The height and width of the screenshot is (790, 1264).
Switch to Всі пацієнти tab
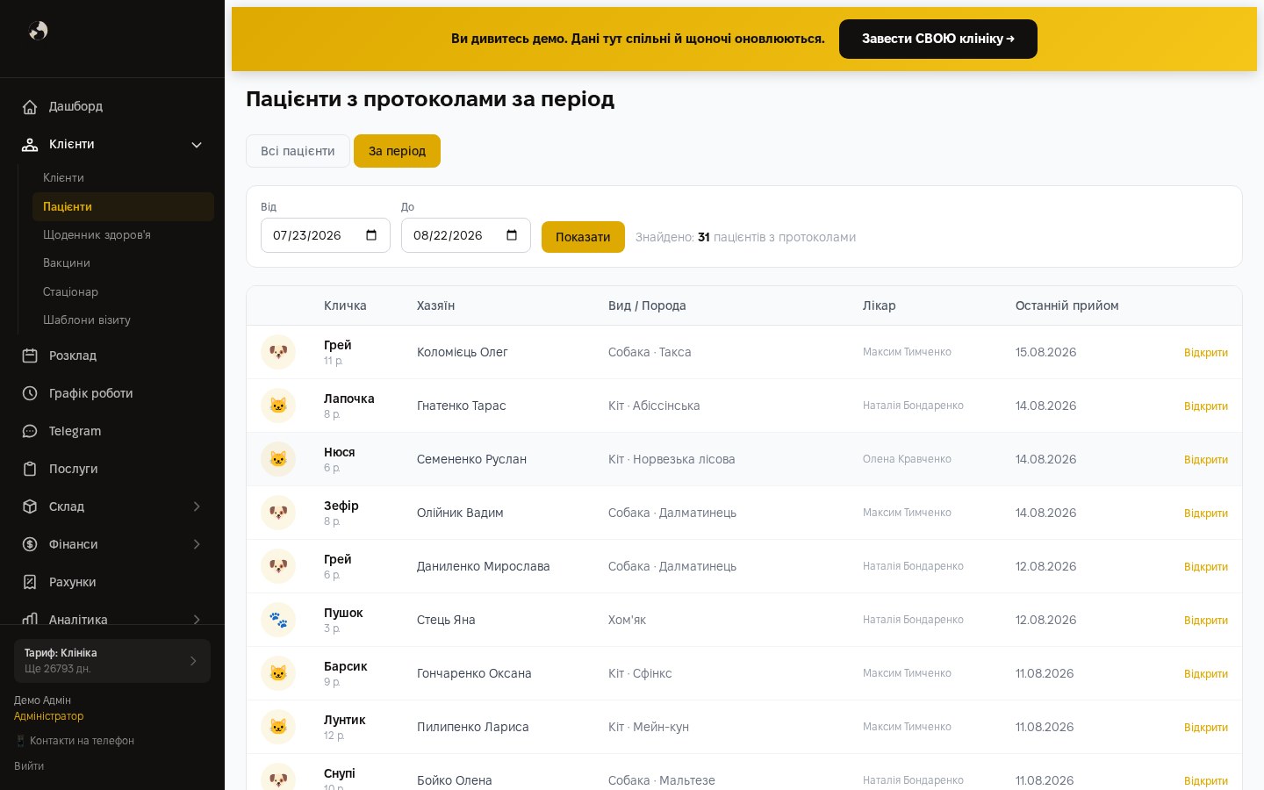click(298, 151)
